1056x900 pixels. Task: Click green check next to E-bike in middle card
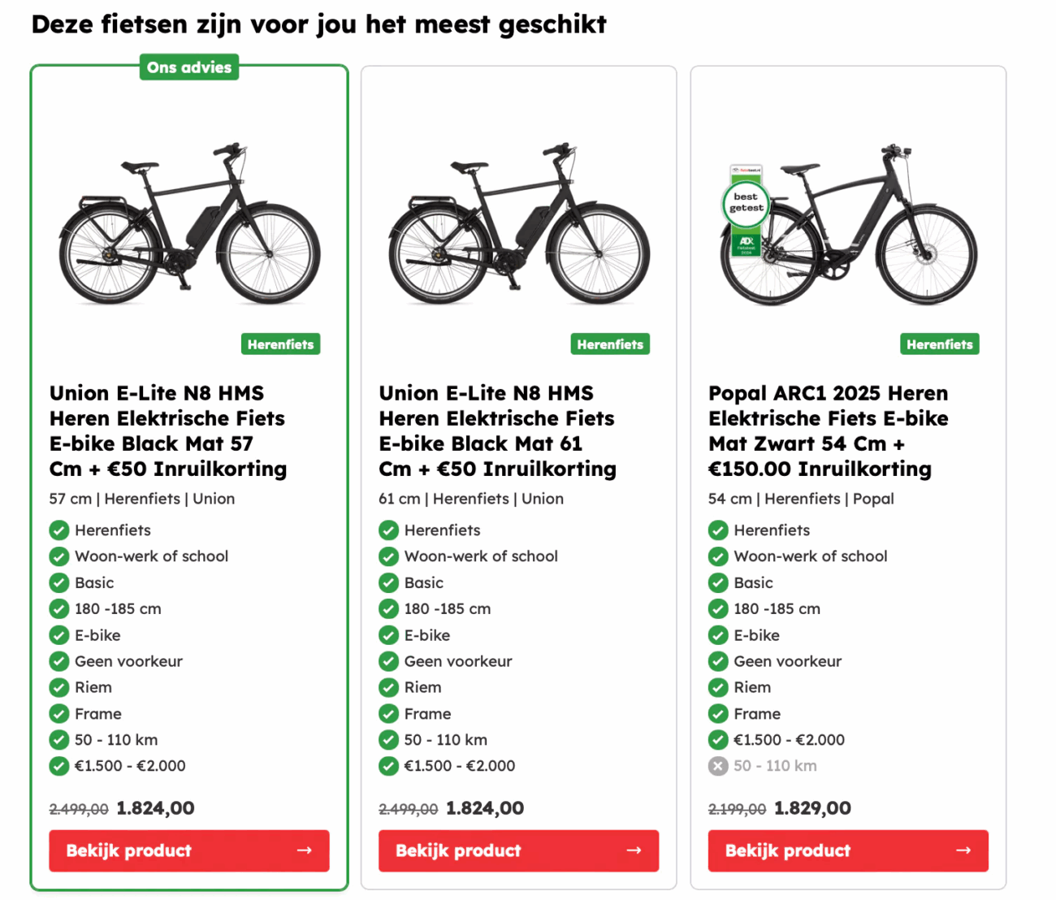coord(389,635)
